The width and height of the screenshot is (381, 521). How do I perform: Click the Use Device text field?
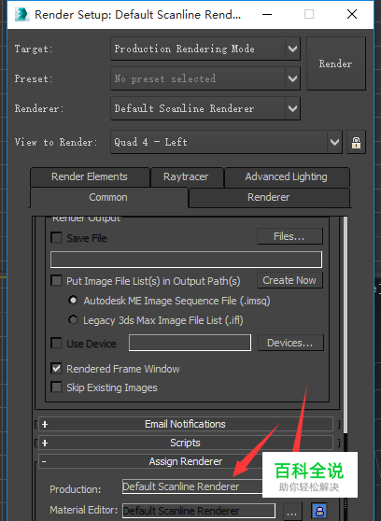click(x=190, y=343)
